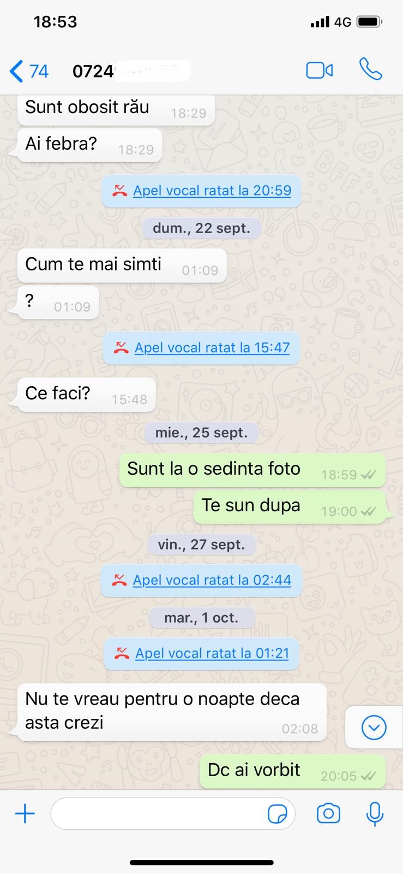The width and height of the screenshot is (403, 874).
Task: Tap the "Sunt la o sedinta foto" message
Action: coord(252,470)
